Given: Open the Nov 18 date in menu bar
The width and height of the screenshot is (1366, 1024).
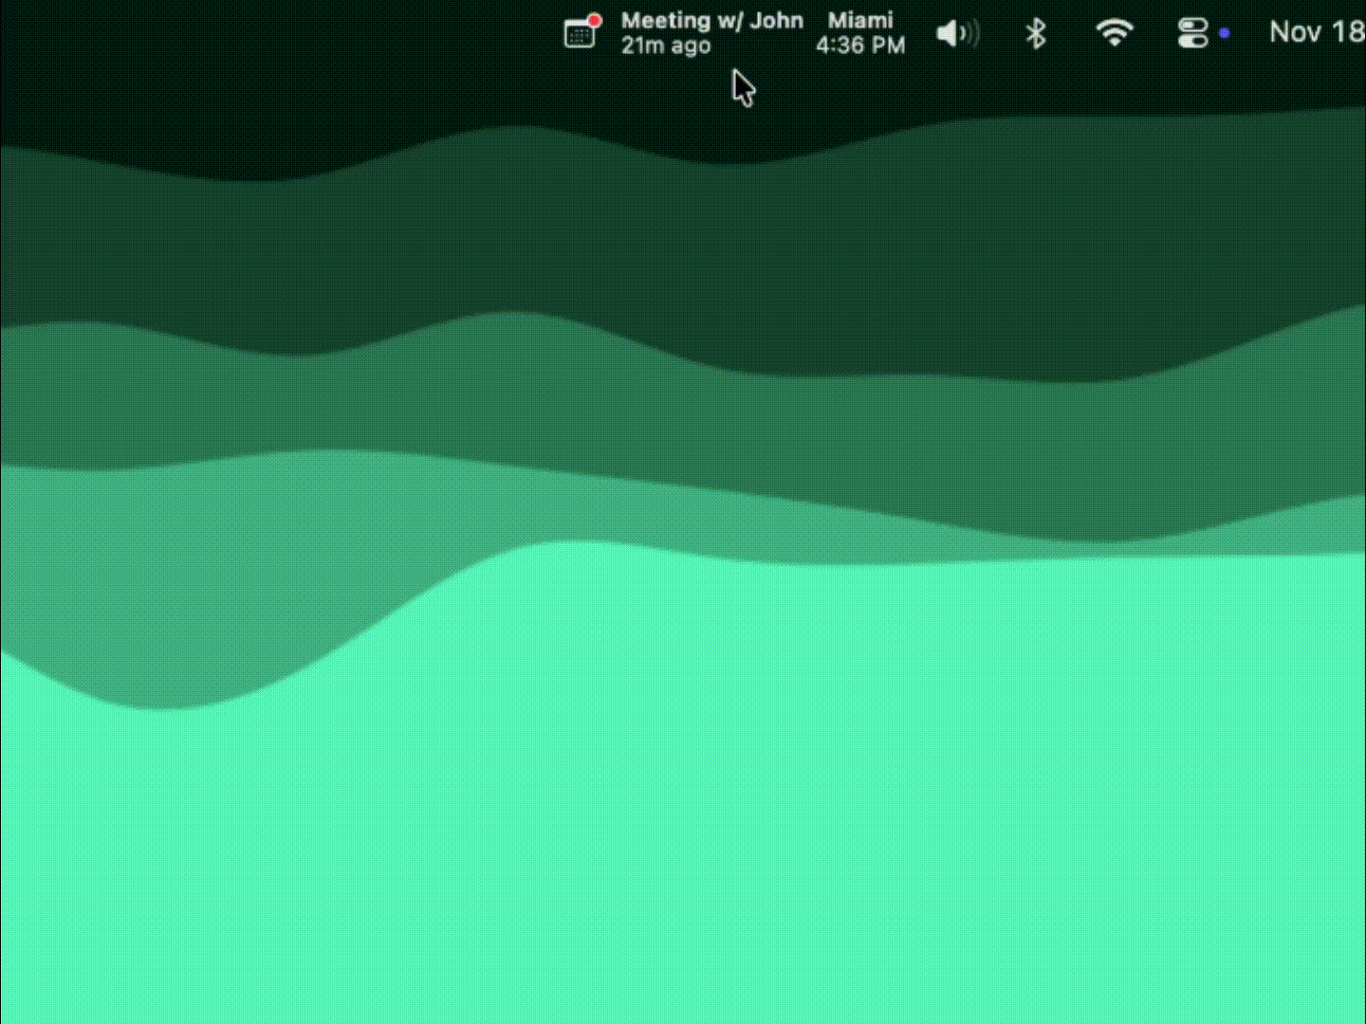Looking at the screenshot, I should (1316, 32).
